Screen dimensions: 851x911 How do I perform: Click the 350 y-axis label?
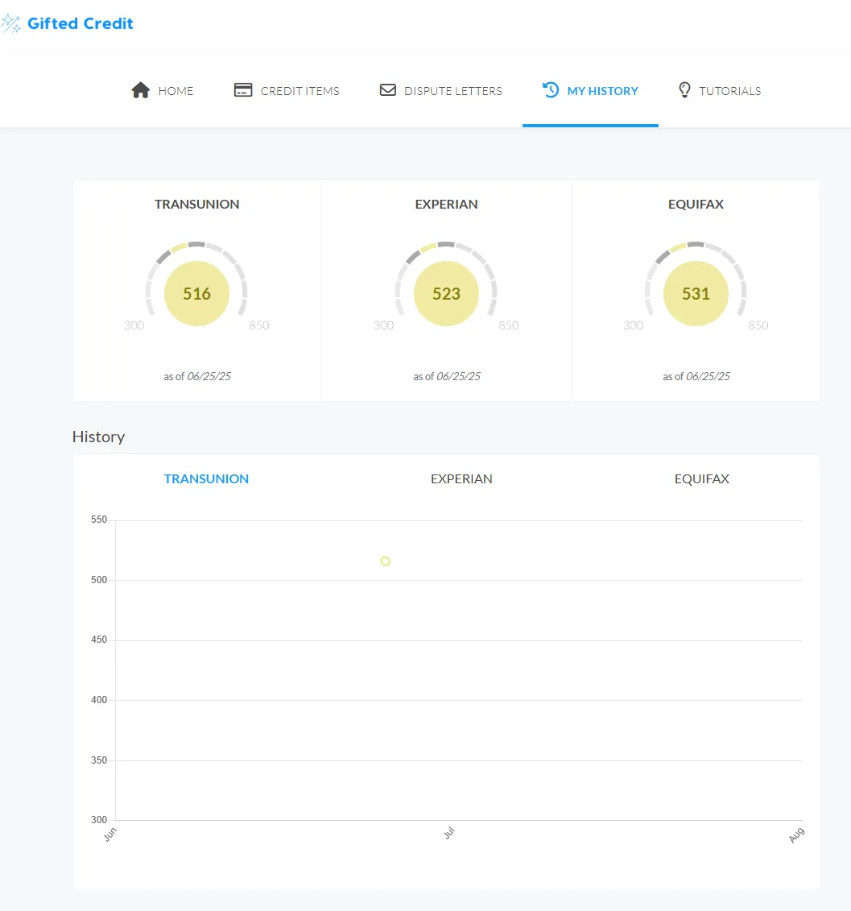99,760
